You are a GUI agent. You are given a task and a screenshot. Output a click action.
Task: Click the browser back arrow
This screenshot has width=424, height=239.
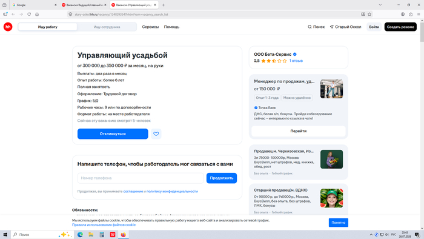(13, 15)
